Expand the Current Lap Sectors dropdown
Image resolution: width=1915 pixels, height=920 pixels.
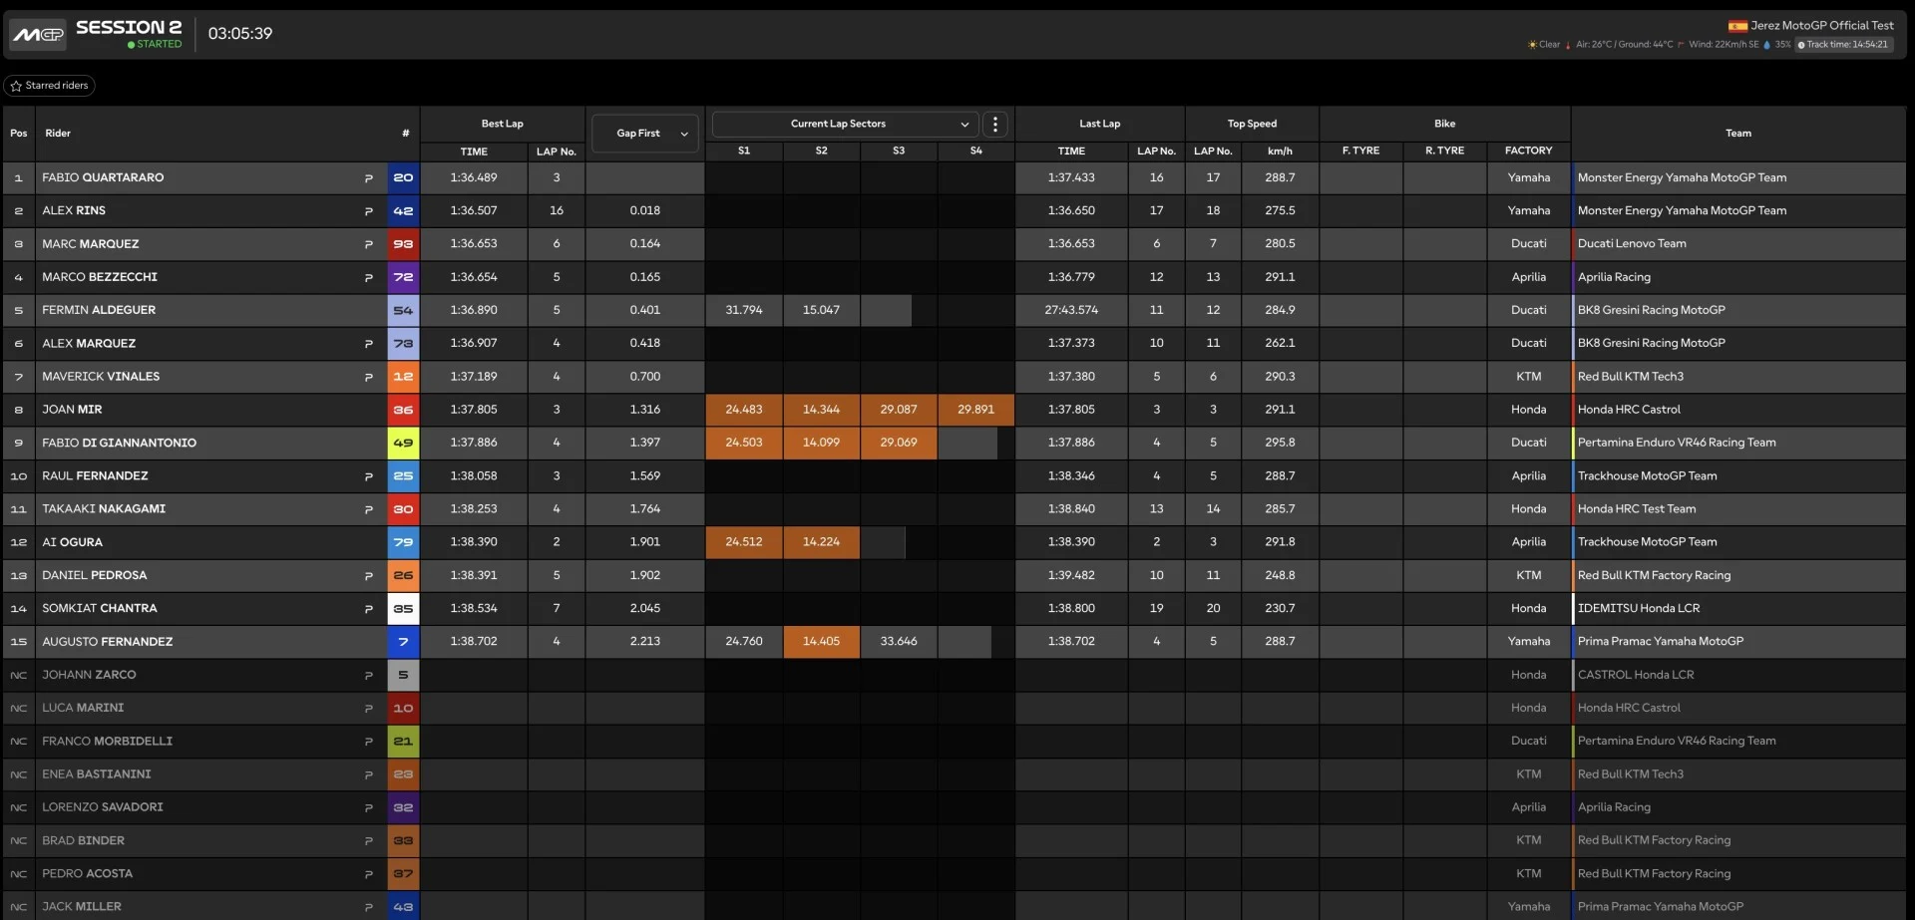pyautogui.click(x=845, y=124)
